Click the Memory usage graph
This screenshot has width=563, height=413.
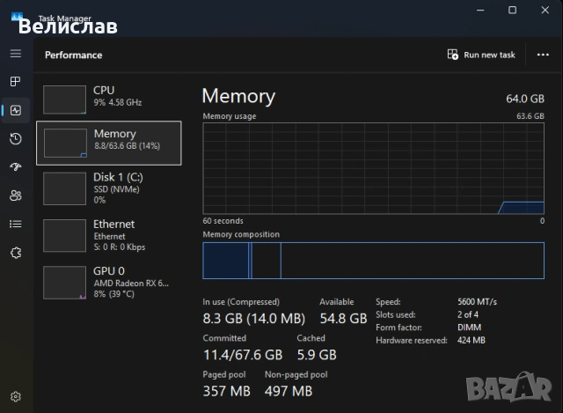click(x=373, y=168)
